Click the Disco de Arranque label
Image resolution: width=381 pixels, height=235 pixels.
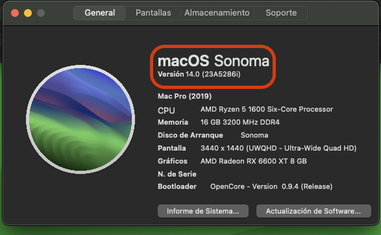(x=190, y=135)
